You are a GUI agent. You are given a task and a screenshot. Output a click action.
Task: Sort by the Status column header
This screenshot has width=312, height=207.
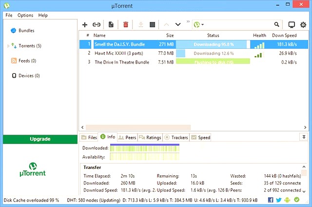[x=213, y=36]
